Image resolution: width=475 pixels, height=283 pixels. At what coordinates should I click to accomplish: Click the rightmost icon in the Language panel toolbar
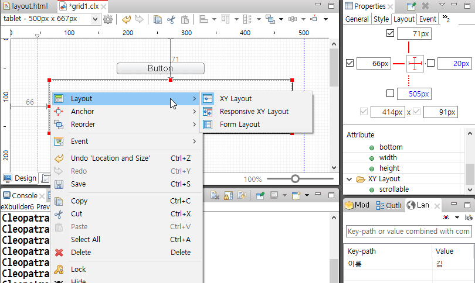(x=469, y=218)
